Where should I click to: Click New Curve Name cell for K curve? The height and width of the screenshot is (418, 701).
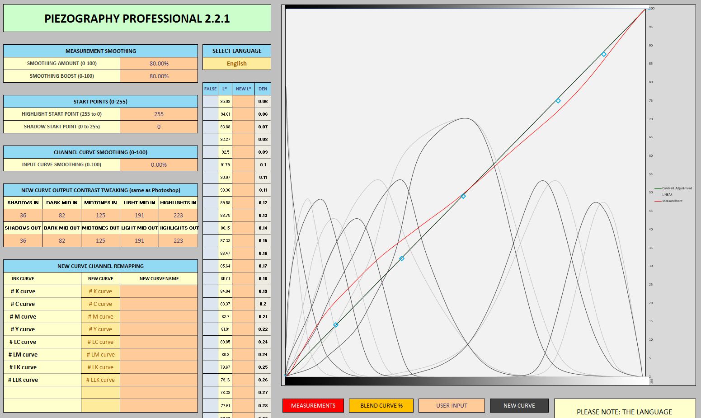159,291
